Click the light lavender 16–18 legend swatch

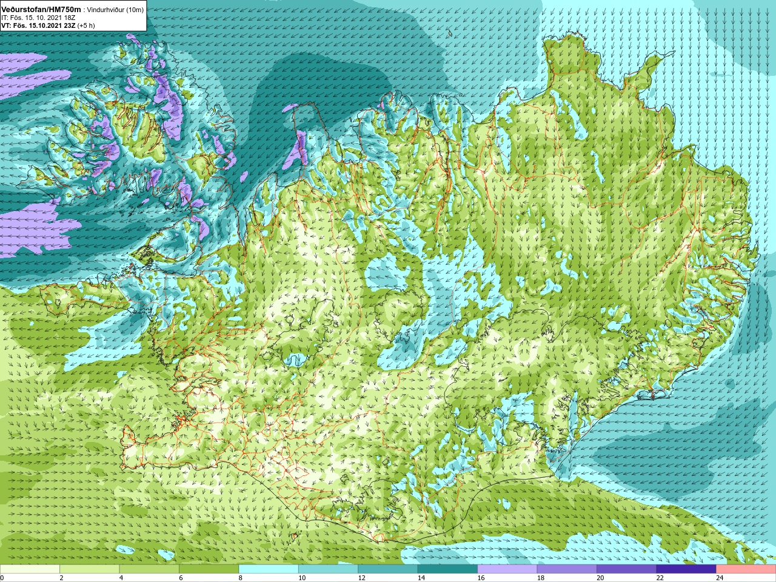point(507,569)
